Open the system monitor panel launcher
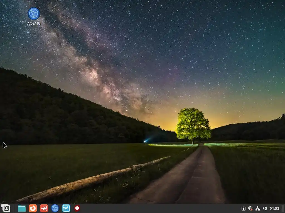The height and width of the screenshot is (213, 285). click(66, 208)
